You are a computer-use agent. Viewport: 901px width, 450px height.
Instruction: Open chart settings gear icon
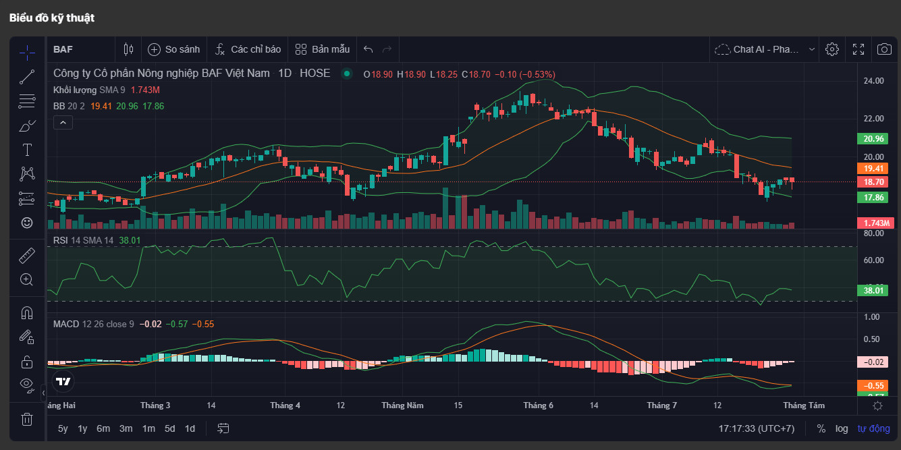click(x=832, y=49)
